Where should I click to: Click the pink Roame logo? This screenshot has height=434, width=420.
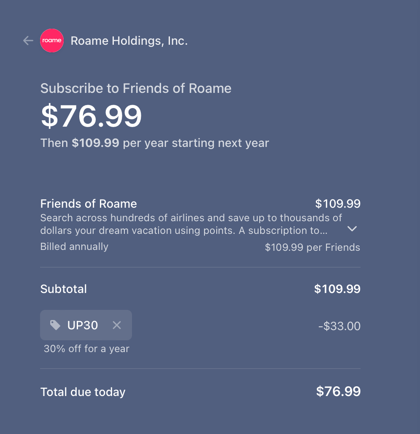pos(51,41)
